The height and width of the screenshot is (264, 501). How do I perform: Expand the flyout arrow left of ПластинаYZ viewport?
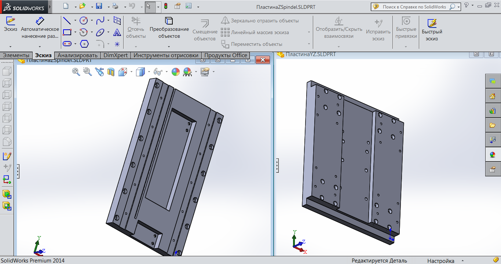coord(277,165)
